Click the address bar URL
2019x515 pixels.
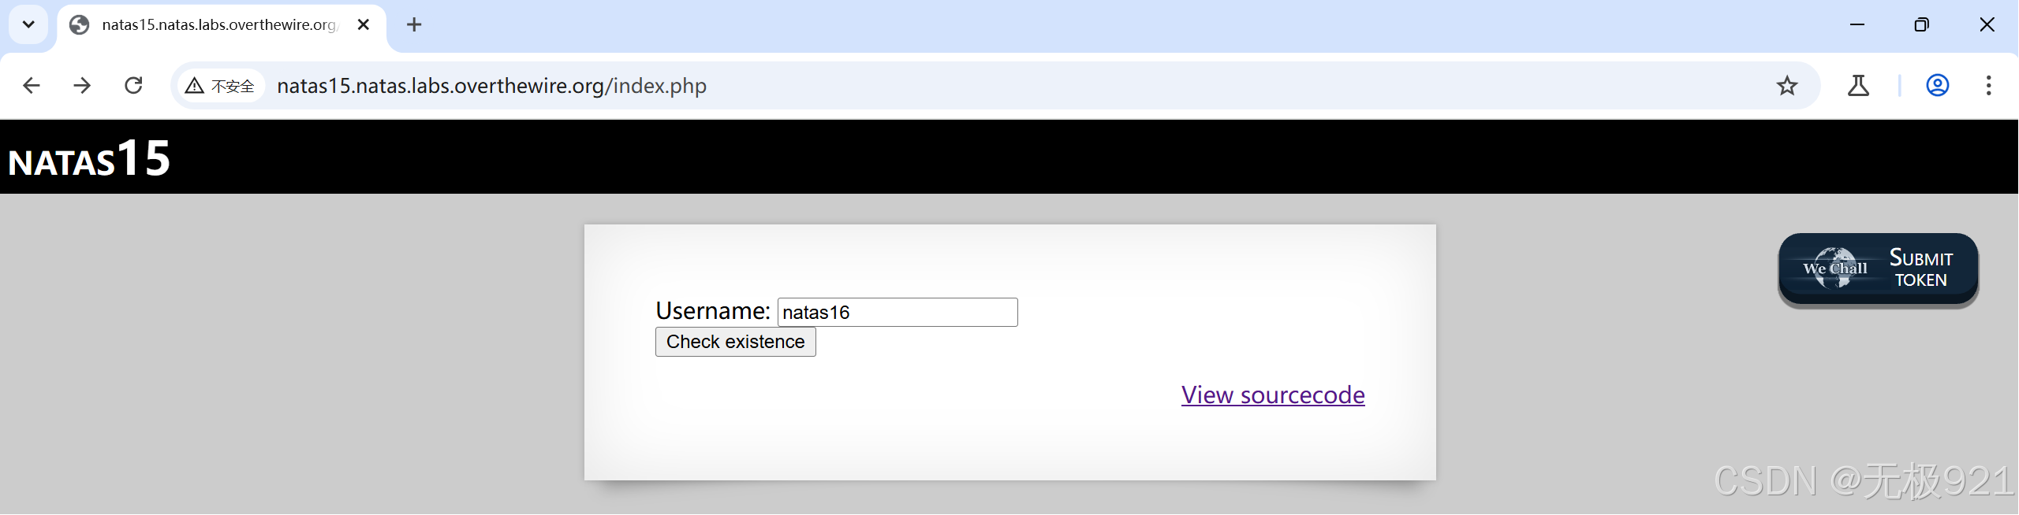[491, 86]
